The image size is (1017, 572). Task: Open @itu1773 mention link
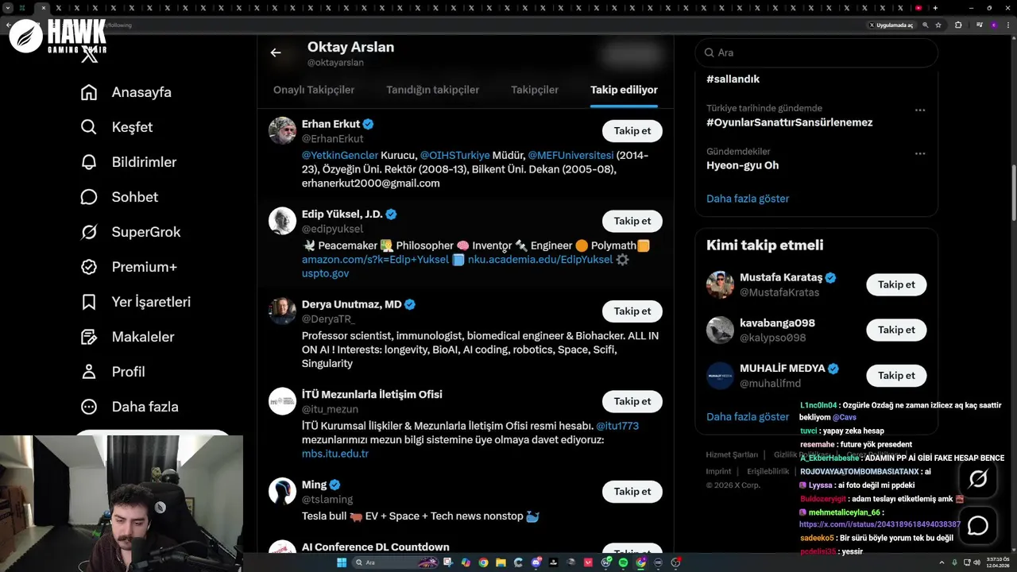pyautogui.click(x=617, y=426)
